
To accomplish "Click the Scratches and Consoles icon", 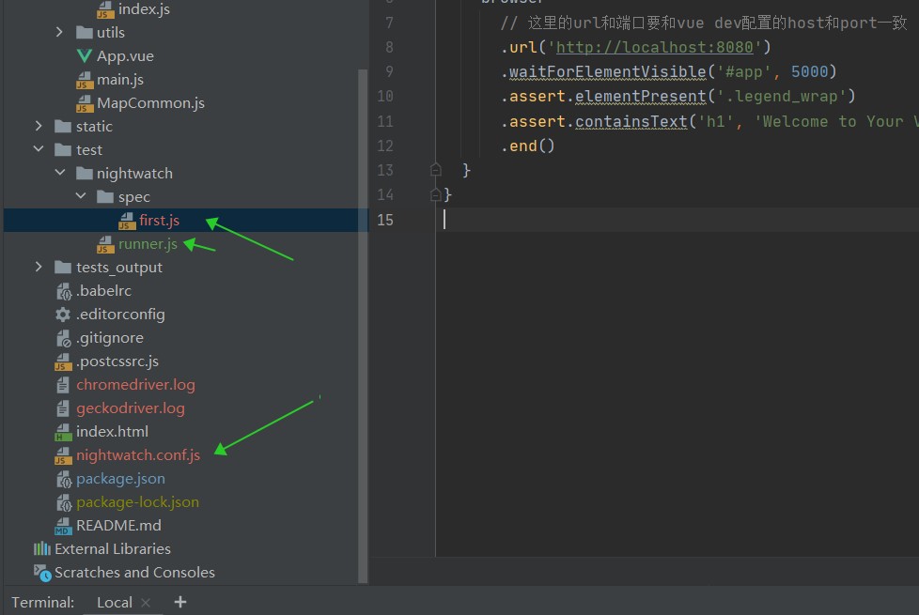I will [42, 572].
